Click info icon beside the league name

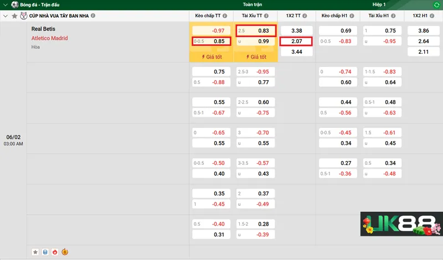tap(93, 16)
